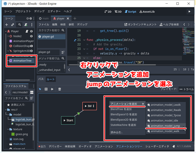Switch to Script workspace
This screenshot has width=196, height=153.
tap(131, 11)
